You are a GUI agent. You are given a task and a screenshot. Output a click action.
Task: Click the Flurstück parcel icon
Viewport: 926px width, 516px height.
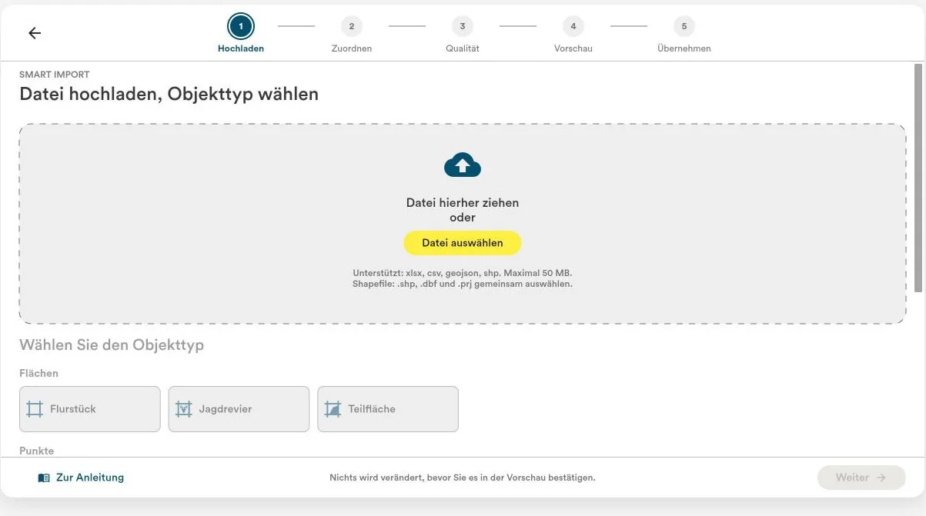[35, 409]
